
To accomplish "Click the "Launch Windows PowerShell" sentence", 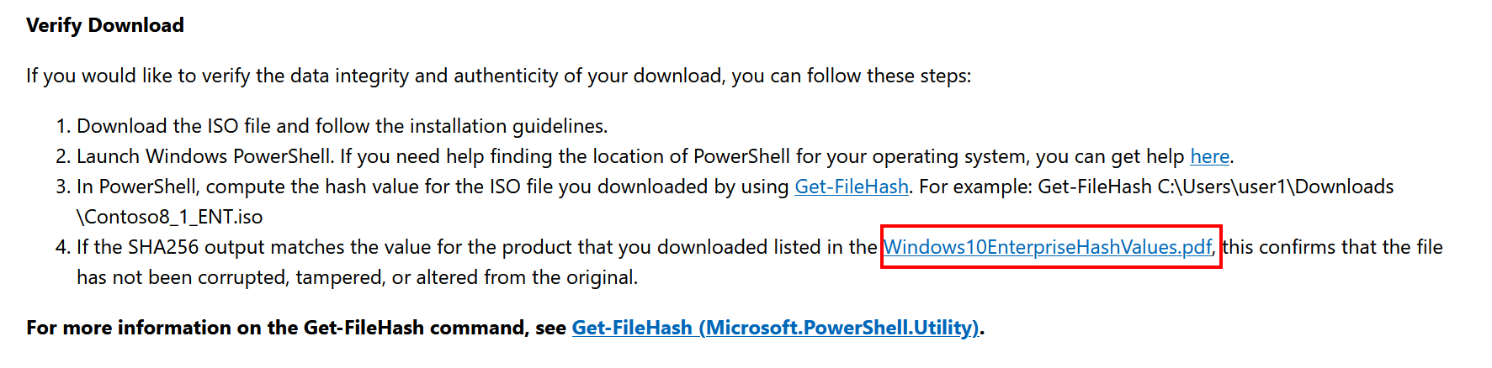I will 205,157.
